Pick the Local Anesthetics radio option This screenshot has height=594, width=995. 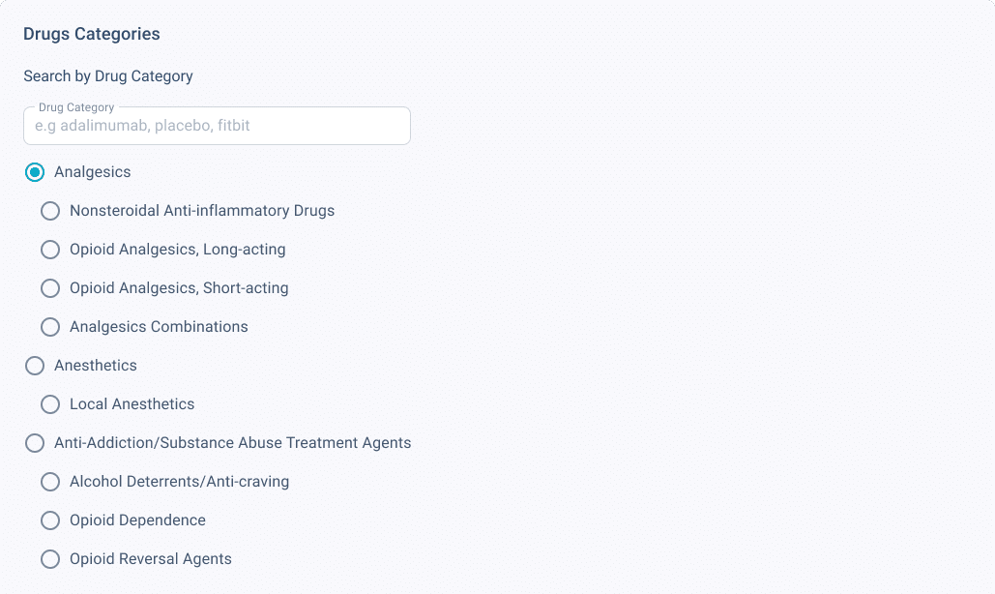(50, 404)
